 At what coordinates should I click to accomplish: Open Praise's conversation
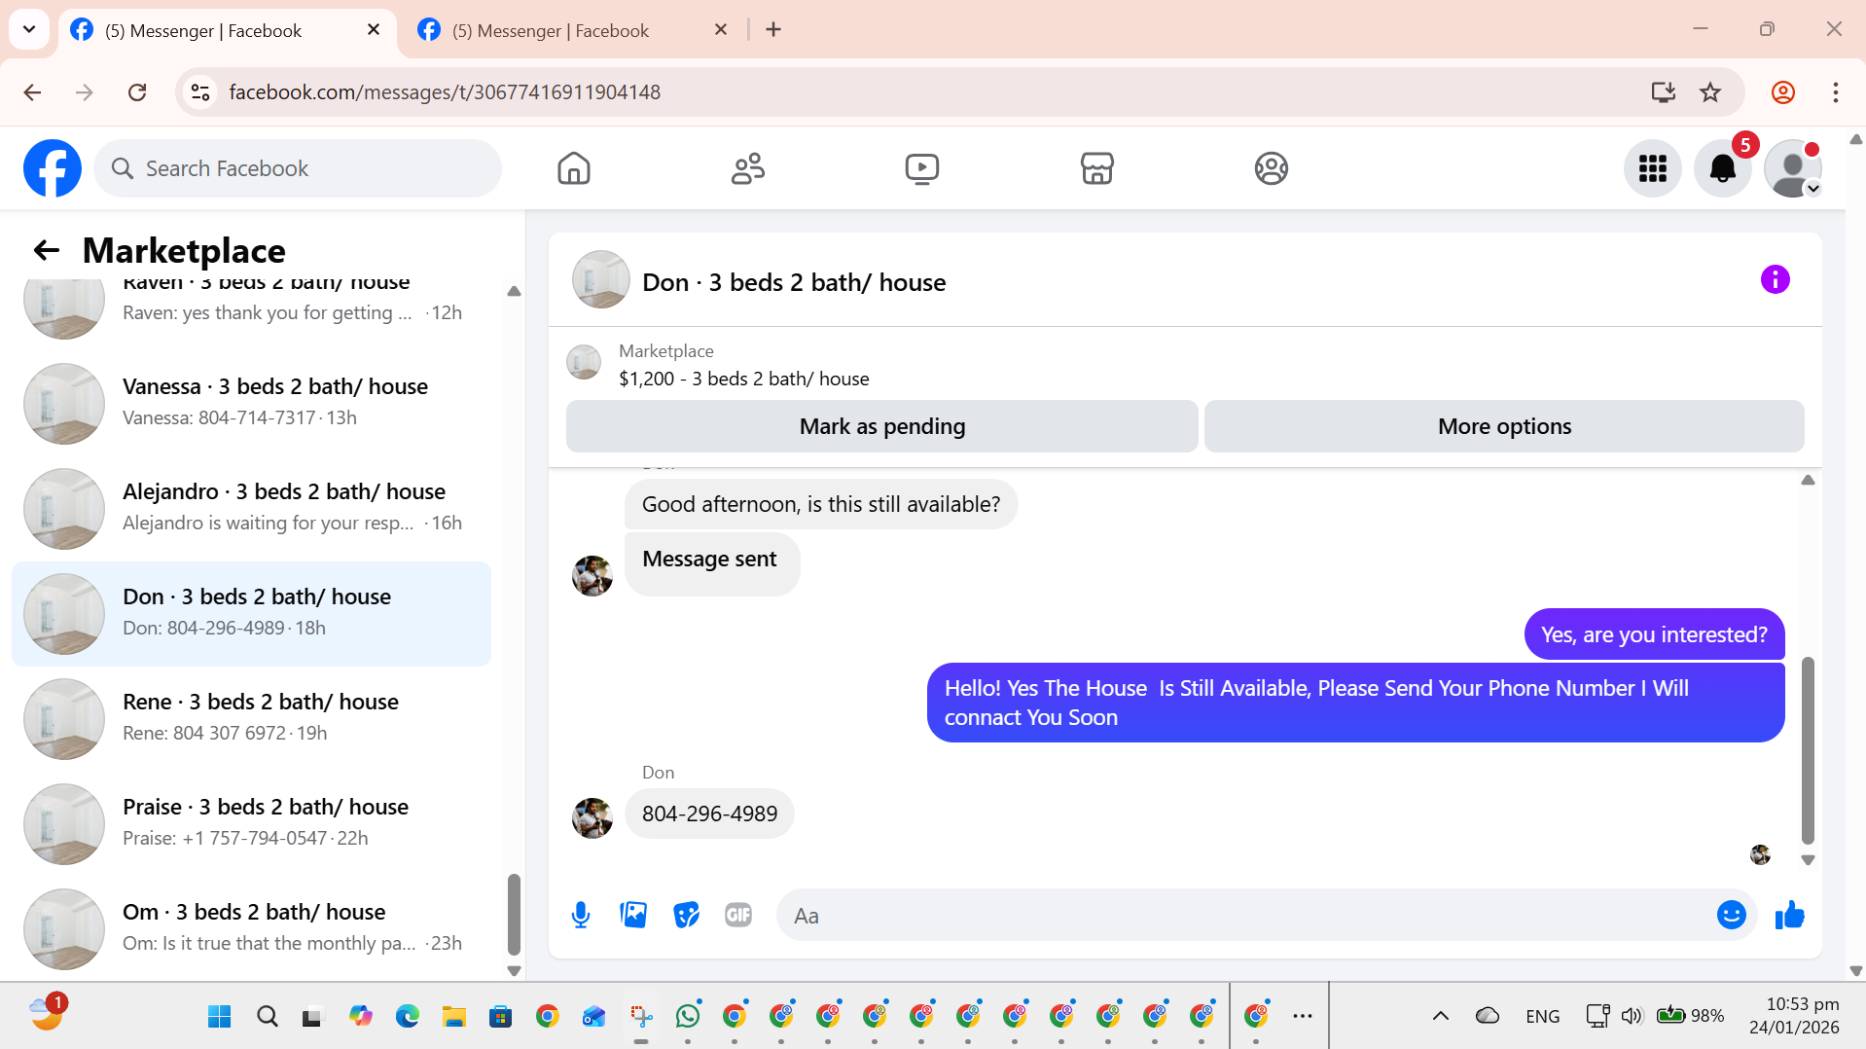coord(251,824)
